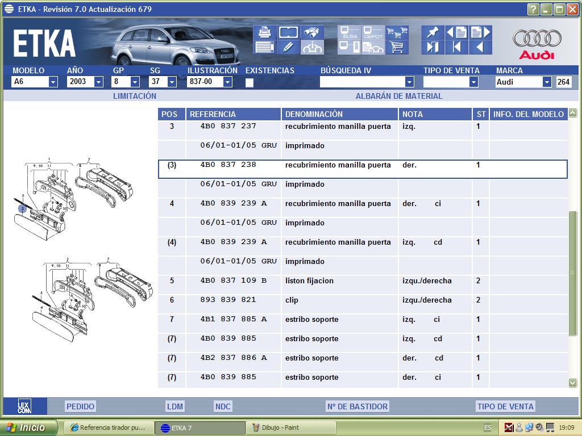This screenshot has height=436, width=582.
Task: Click the pushpin icon
Action: pyautogui.click(x=433, y=32)
